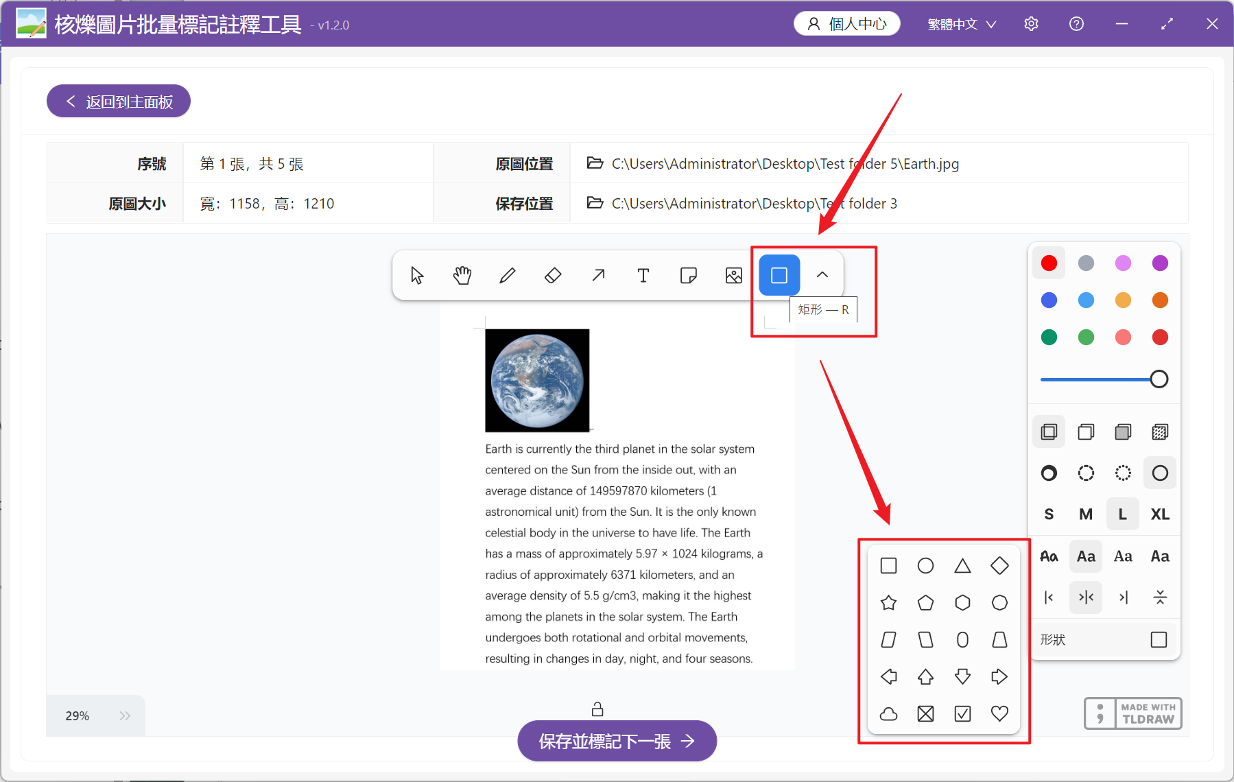Select the hand pan tool
This screenshot has width=1234, height=782.
coord(462,275)
